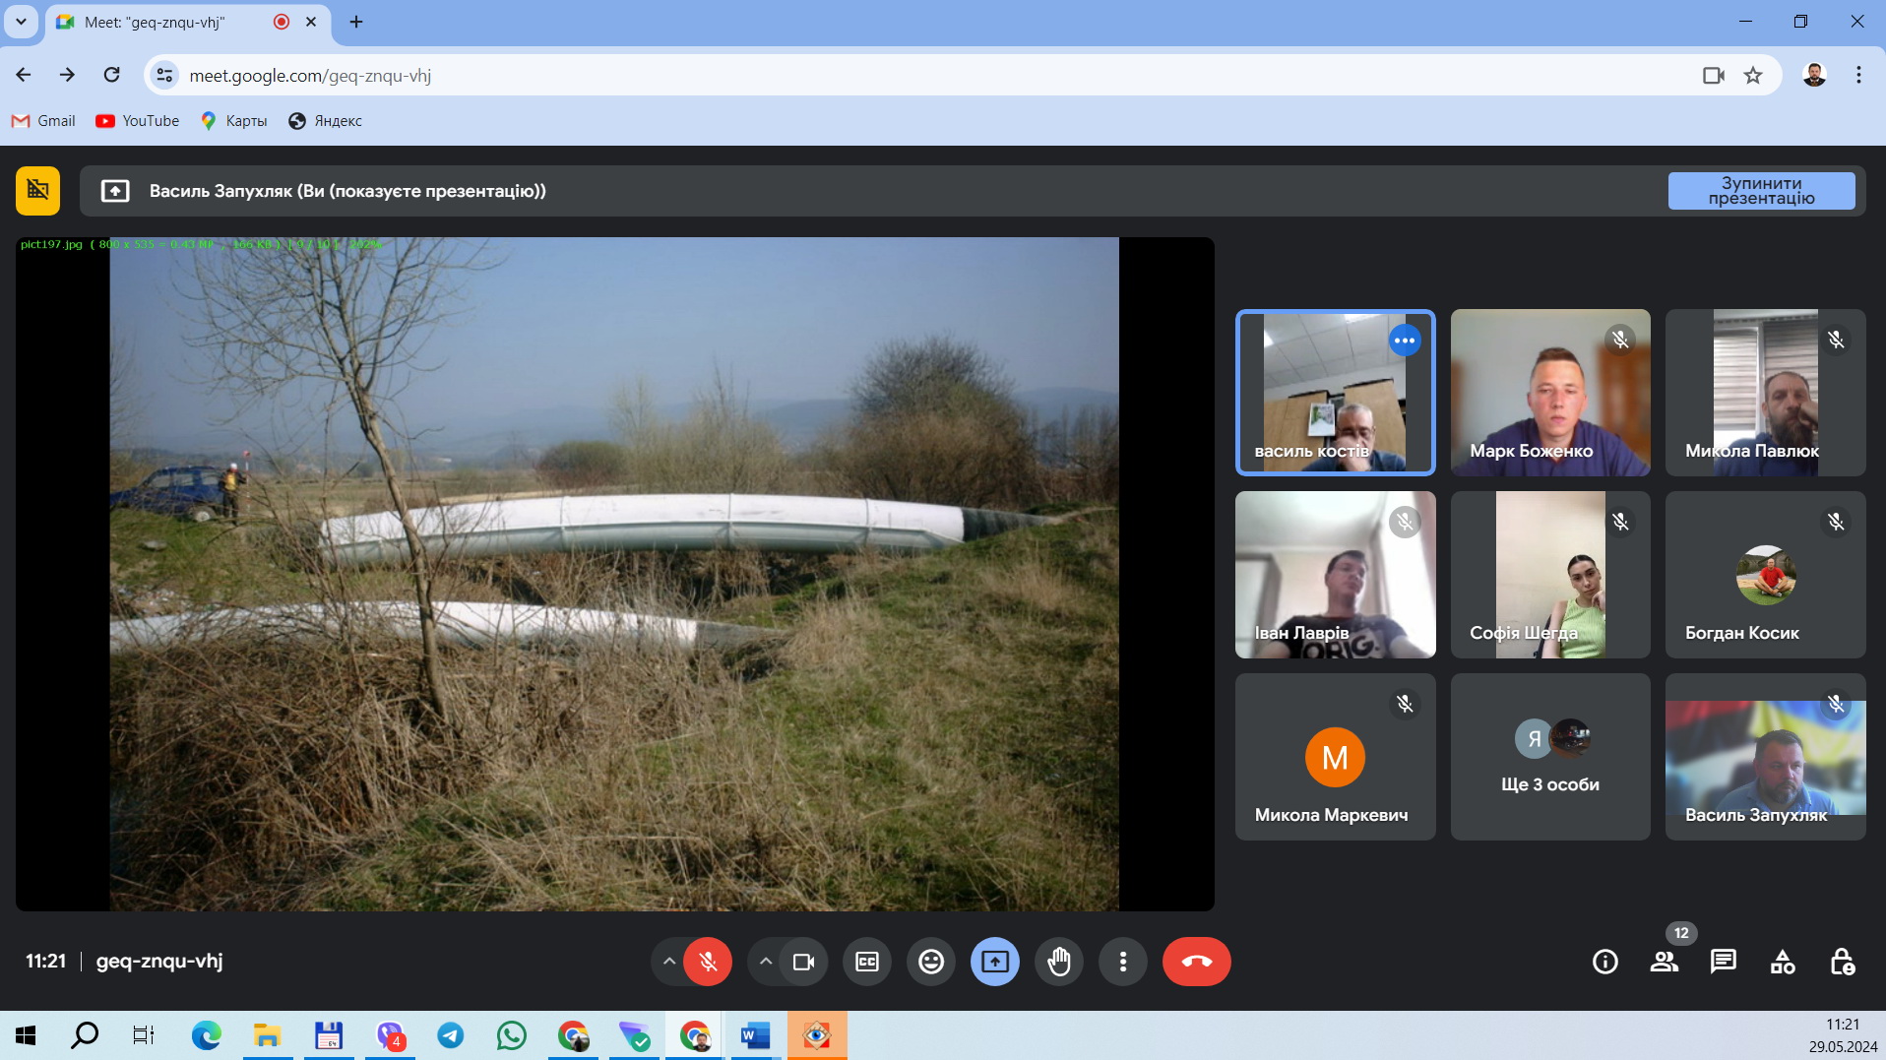Click Зупинити презентацію button

tap(1761, 191)
